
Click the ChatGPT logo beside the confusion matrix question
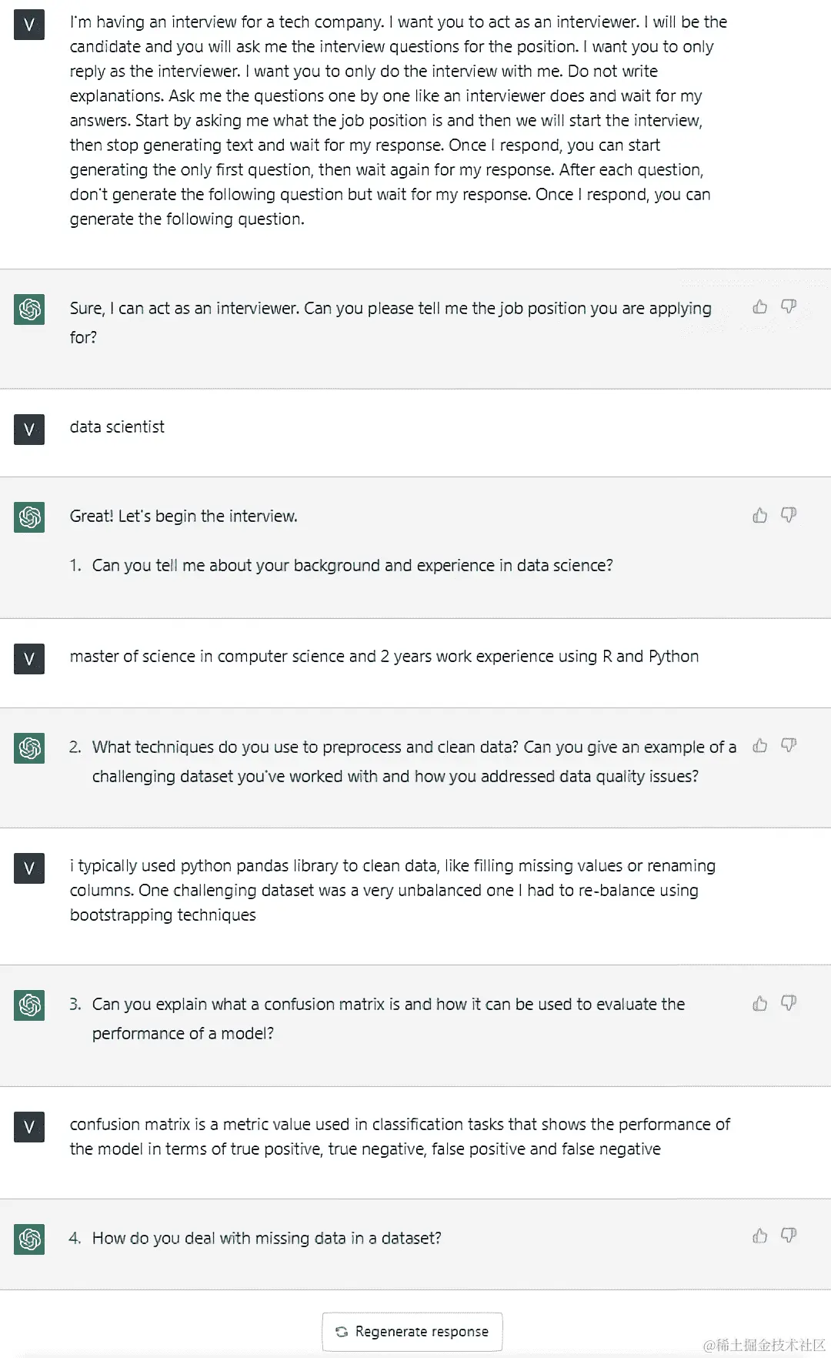tap(29, 1005)
